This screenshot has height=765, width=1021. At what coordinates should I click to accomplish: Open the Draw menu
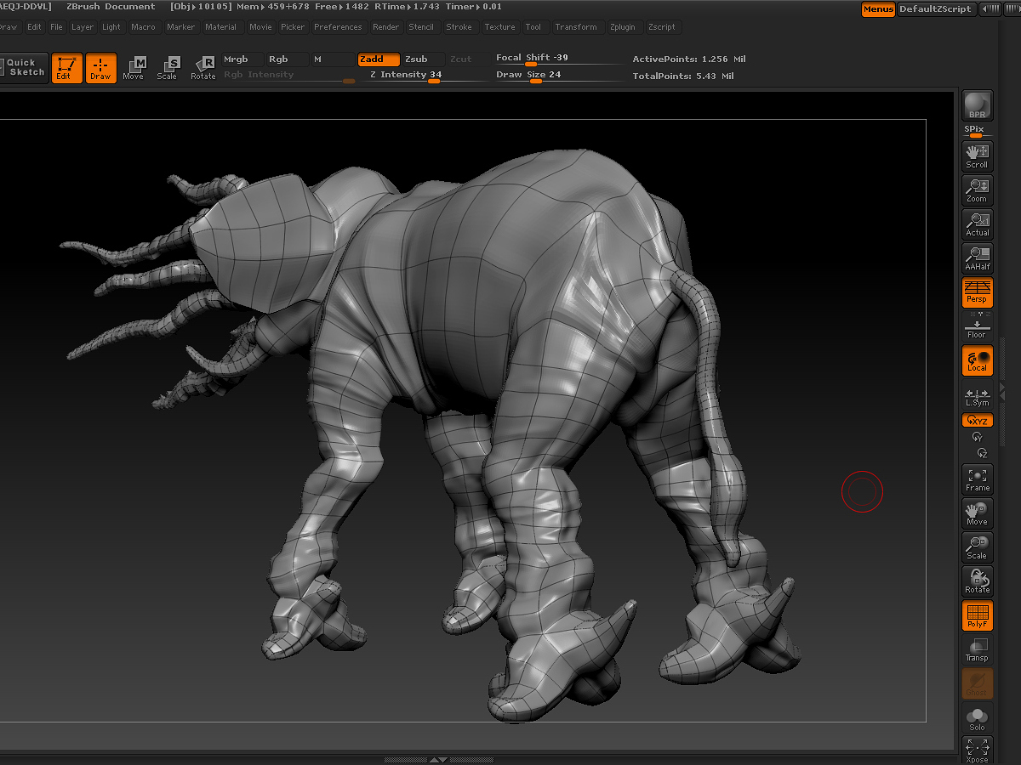[x=8, y=27]
